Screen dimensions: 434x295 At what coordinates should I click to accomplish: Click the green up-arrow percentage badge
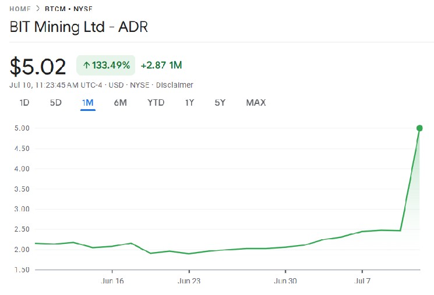tap(105, 65)
